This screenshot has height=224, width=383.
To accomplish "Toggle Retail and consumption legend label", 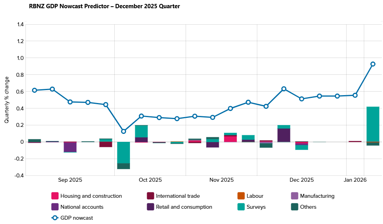I will pos(184,207).
